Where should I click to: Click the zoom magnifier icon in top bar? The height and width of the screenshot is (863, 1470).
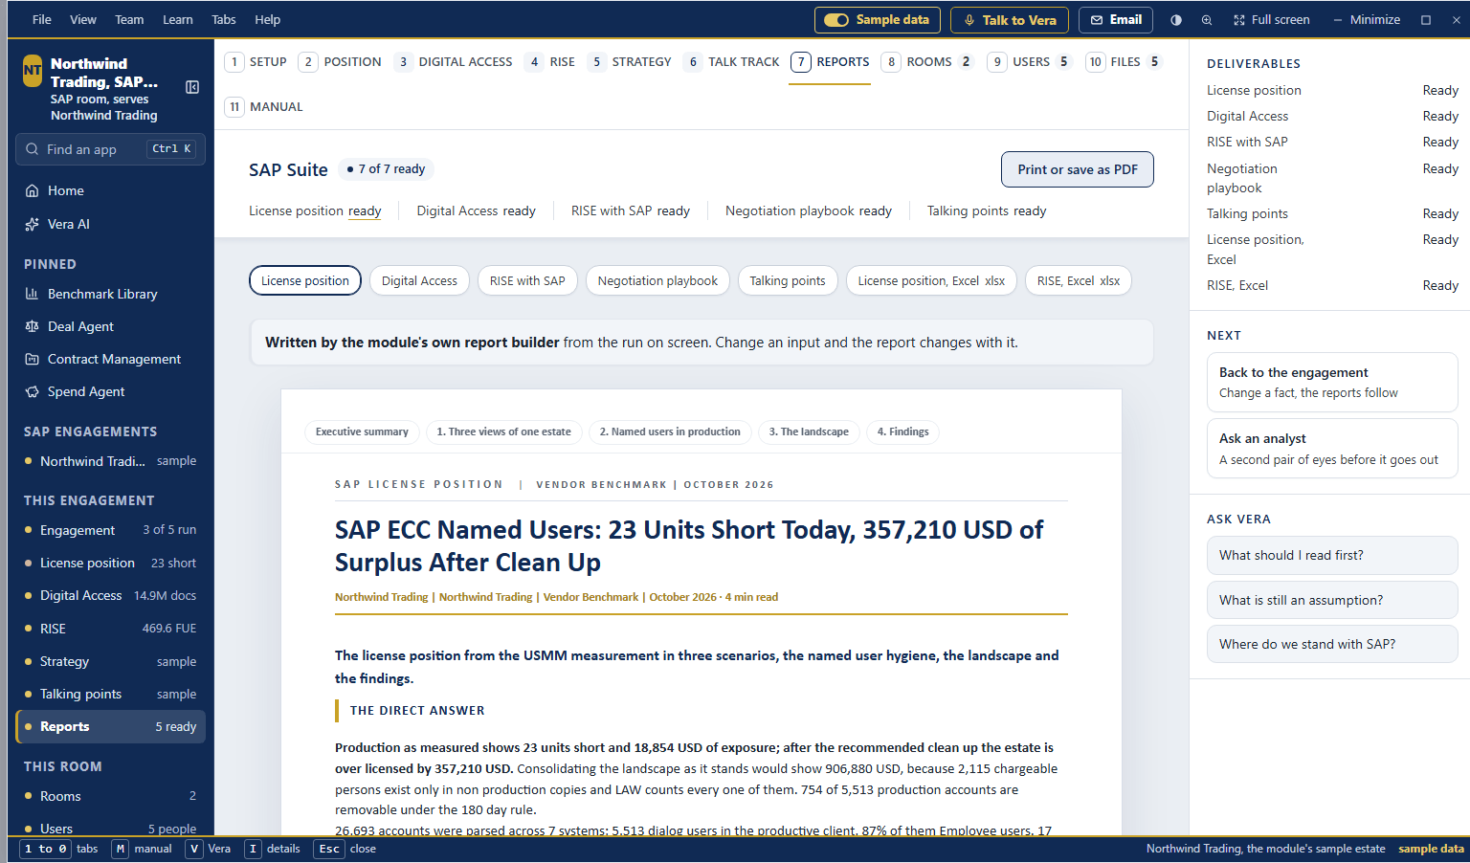1207,20
